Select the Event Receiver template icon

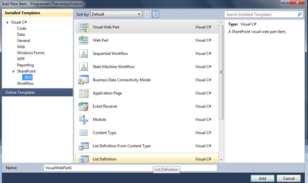point(83,106)
